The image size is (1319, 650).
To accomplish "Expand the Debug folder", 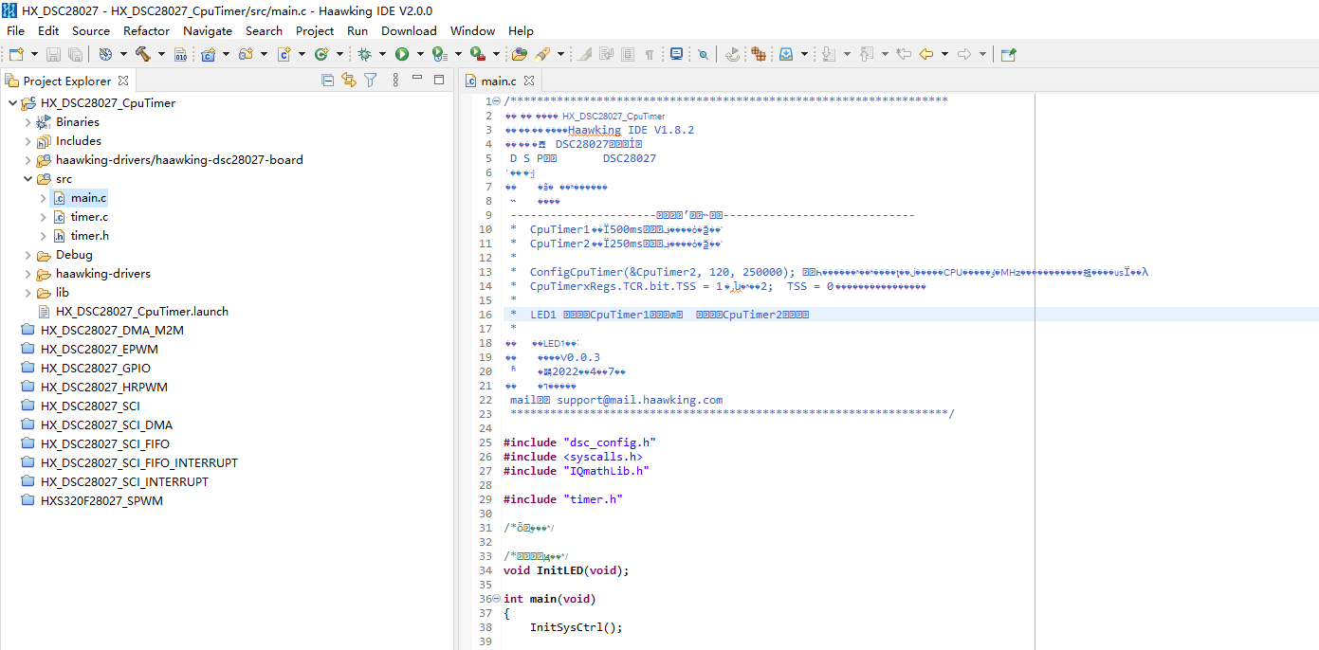I will click(x=27, y=254).
